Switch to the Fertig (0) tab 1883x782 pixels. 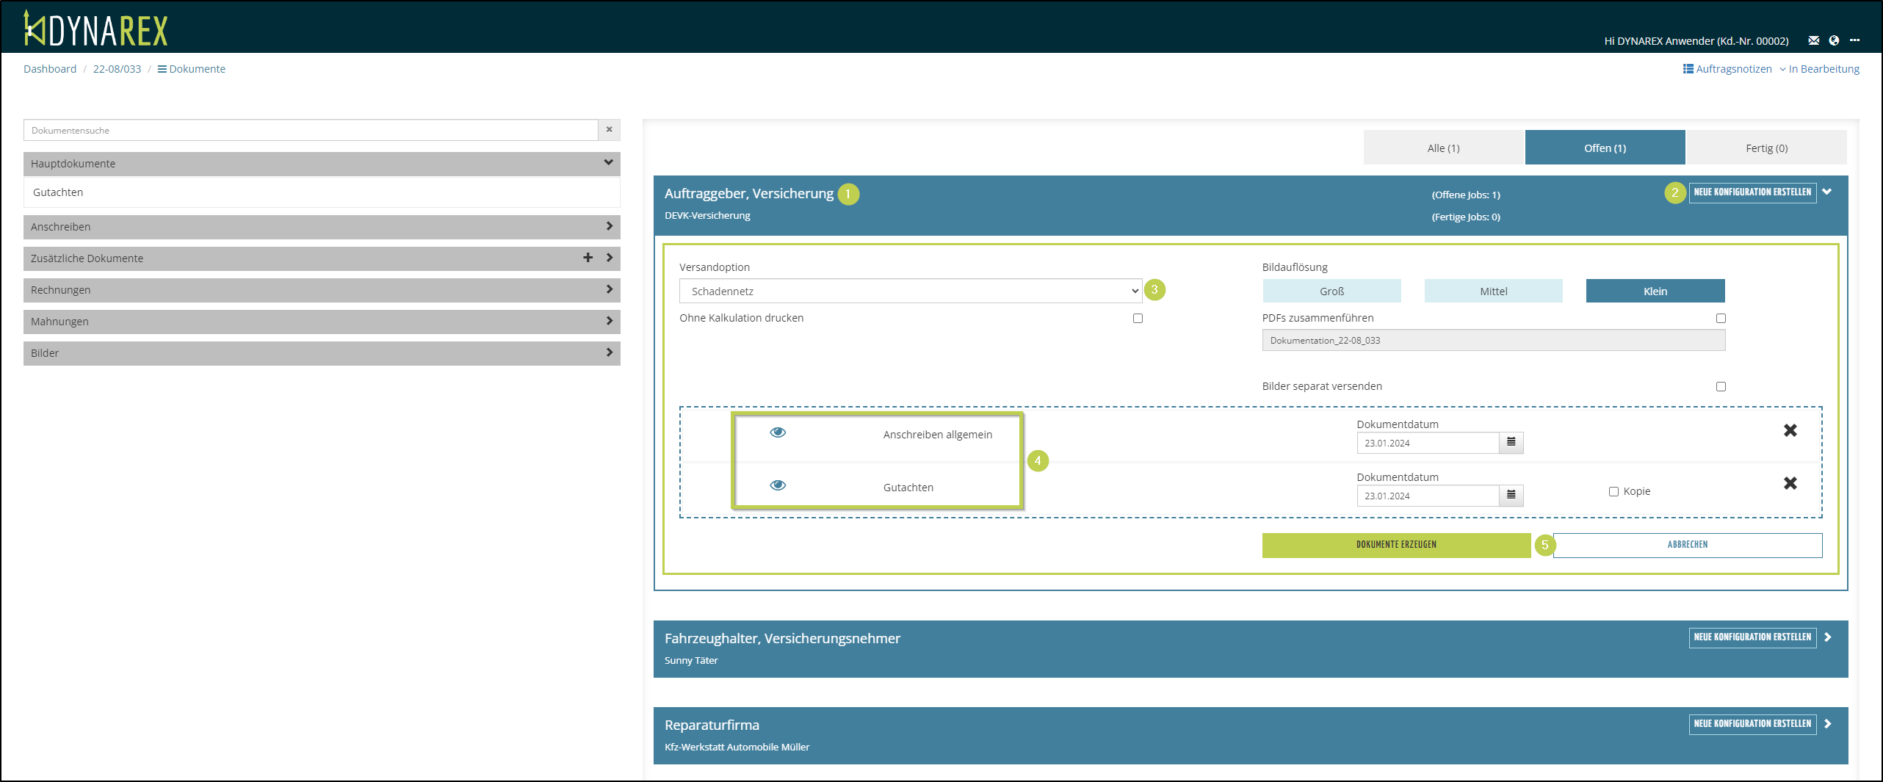[1766, 148]
